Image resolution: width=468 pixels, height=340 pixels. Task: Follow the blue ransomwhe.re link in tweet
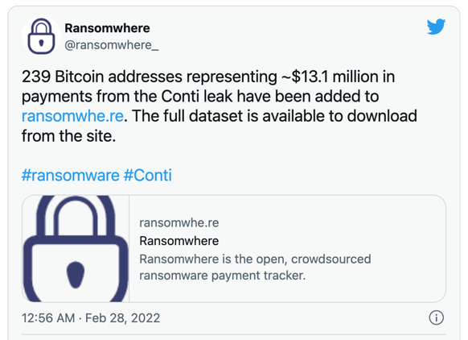click(x=72, y=116)
